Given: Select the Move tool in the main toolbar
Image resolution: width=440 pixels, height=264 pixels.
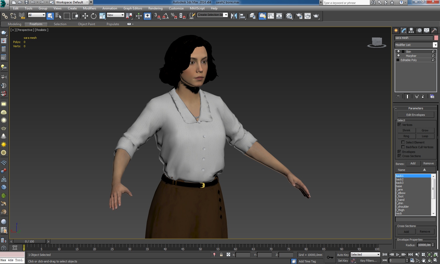Looking at the screenshot, I should 85,16.
